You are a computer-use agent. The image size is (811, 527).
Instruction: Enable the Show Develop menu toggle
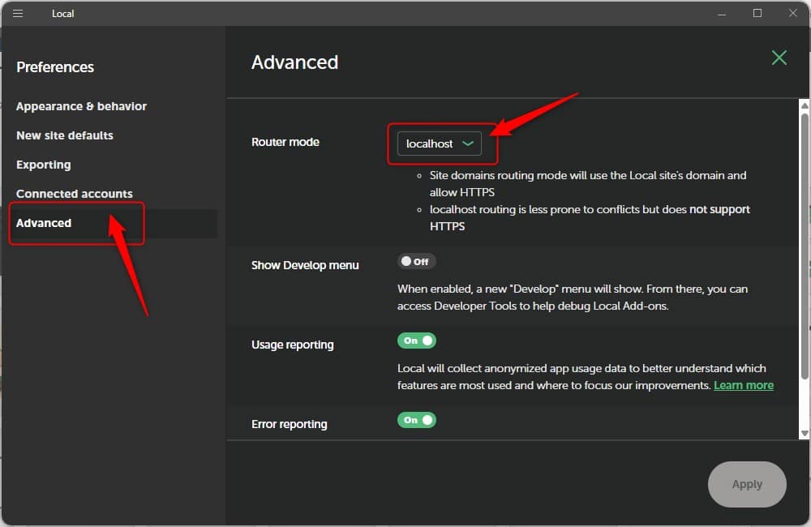416,262
